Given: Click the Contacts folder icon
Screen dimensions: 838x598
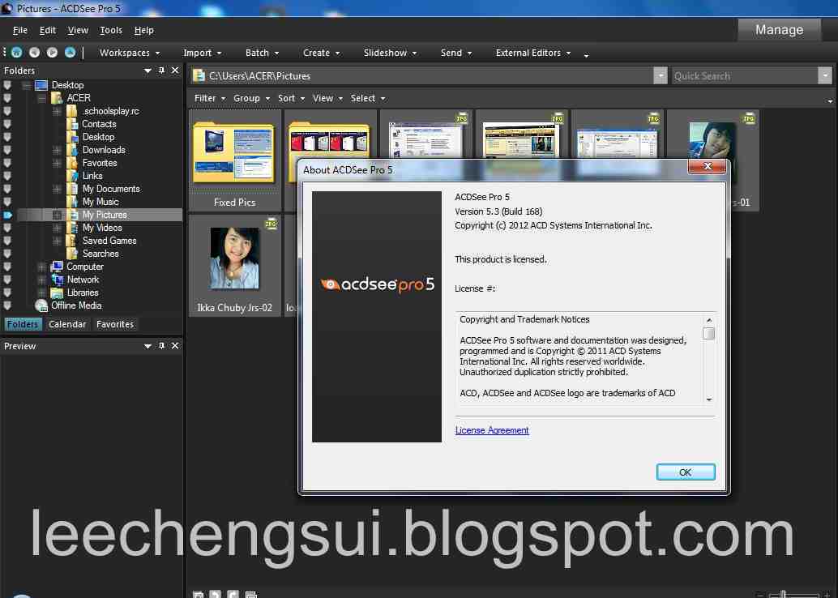Looking at the screenshot, I should [x=72, y=124].
